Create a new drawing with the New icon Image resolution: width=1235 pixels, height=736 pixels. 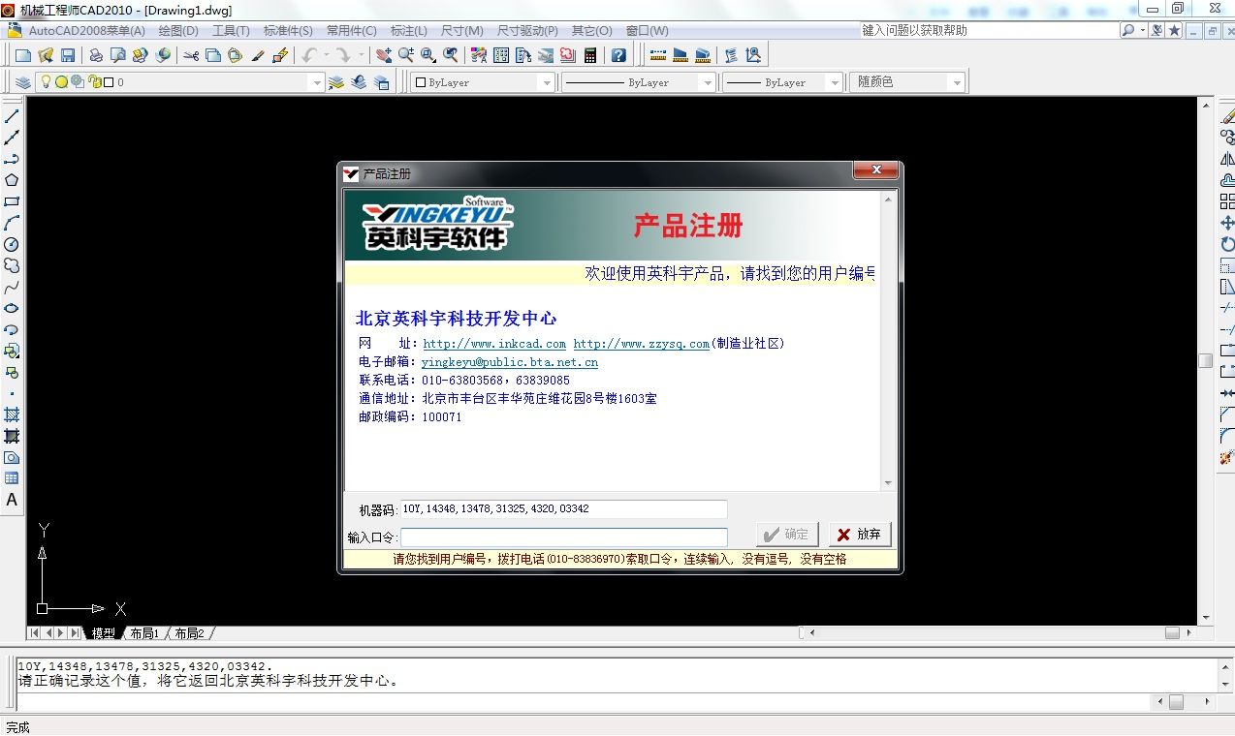click(x=23, y=55)
